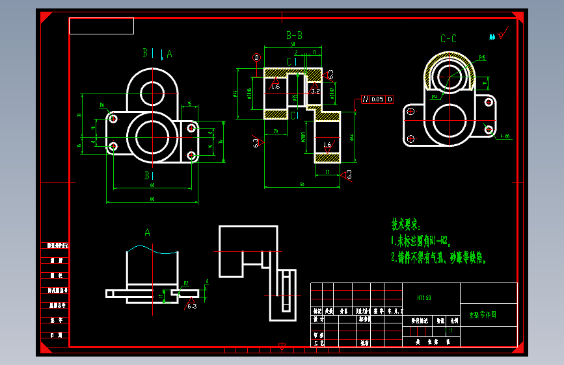Select the cyan break line in view A

152,249
